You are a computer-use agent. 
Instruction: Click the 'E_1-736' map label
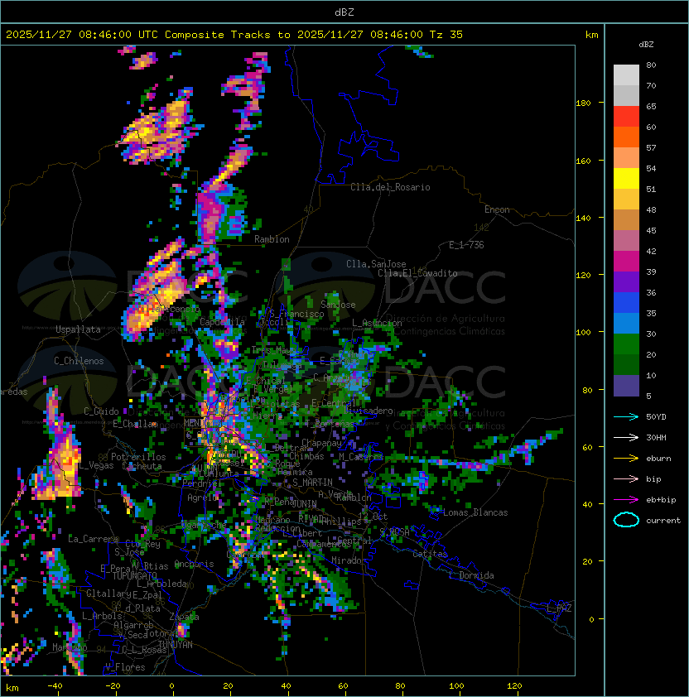pyautogui.click(x=466, y=245)
